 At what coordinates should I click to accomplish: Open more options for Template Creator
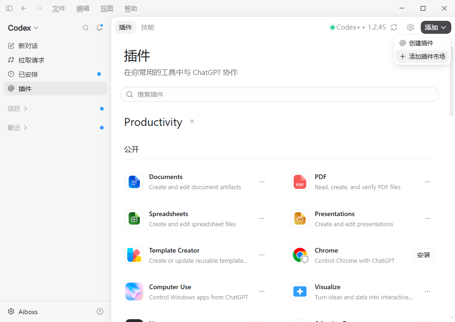pos(262,255)
